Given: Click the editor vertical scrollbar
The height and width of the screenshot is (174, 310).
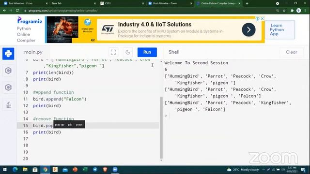Looking at the screenshot, I should point(161,128).
